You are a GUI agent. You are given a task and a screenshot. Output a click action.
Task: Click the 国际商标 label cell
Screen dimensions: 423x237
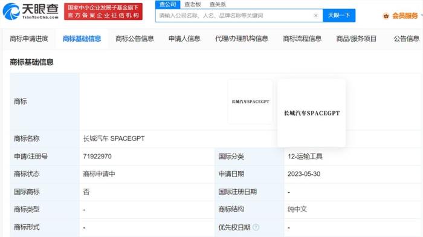coord(45,192)
